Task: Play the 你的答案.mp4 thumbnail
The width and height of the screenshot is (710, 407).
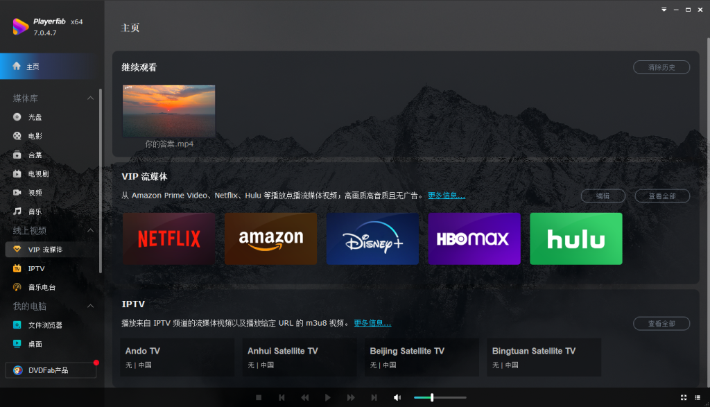Action: (x=168, y=110)
